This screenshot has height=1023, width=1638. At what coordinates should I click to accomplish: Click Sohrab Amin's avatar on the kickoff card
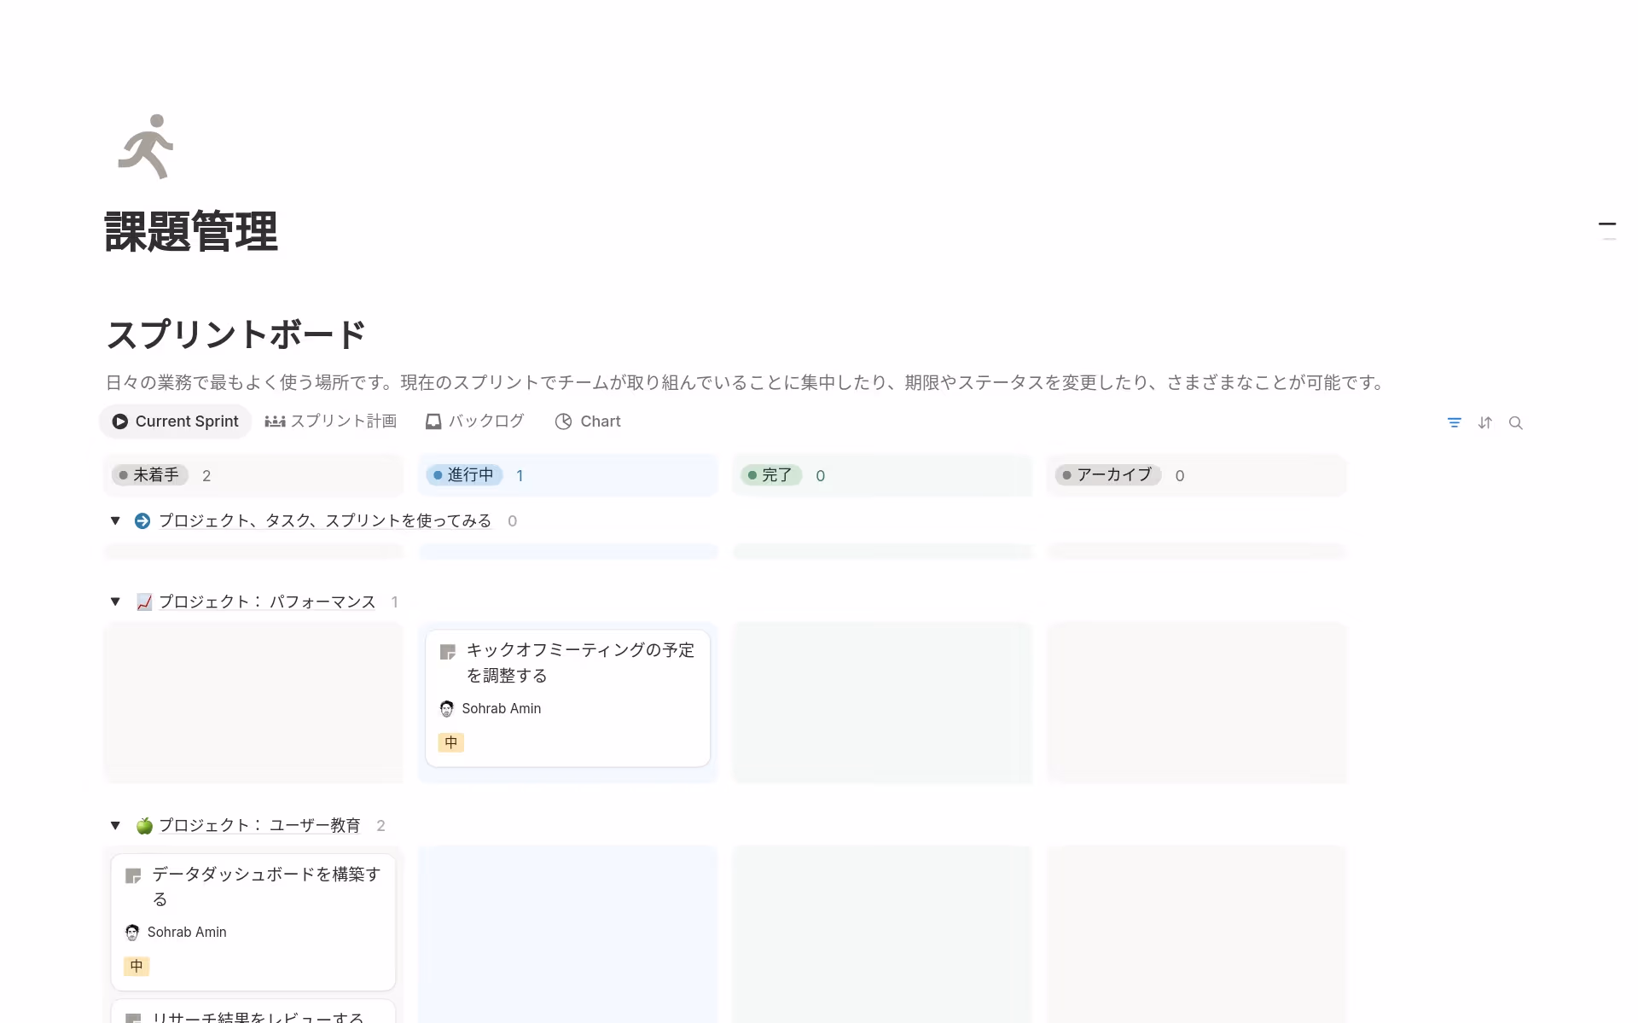pos(446,708)
